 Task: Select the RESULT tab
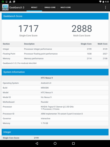point(34,7)
